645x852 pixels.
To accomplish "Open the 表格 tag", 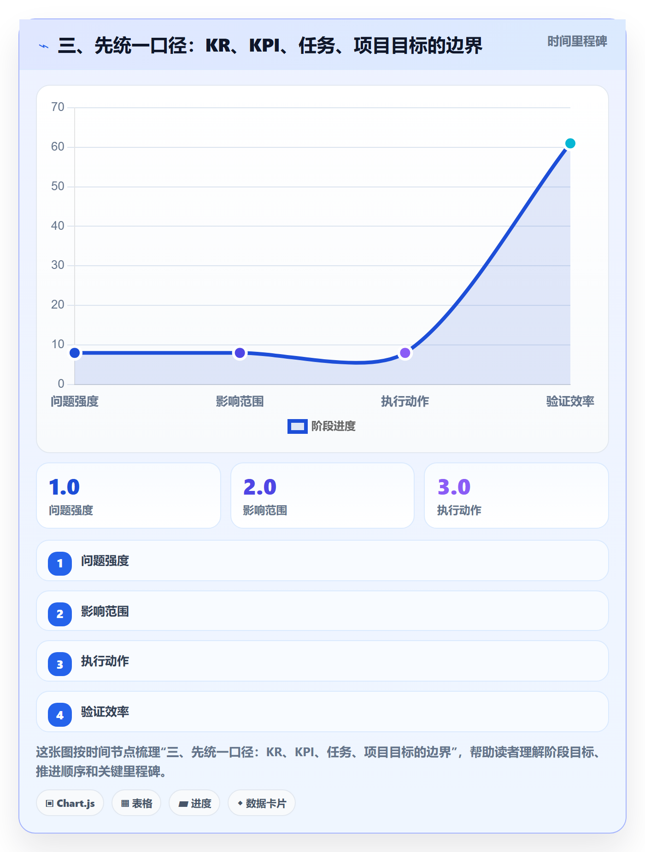I will (x=136, y=803).
